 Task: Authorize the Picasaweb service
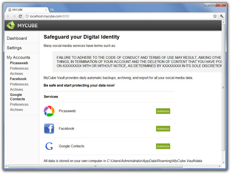pos(163,111)
